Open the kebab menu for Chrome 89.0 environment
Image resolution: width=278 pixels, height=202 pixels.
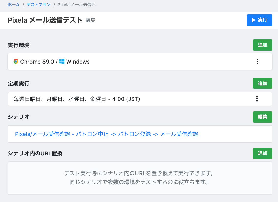click(x=258, y=62)
